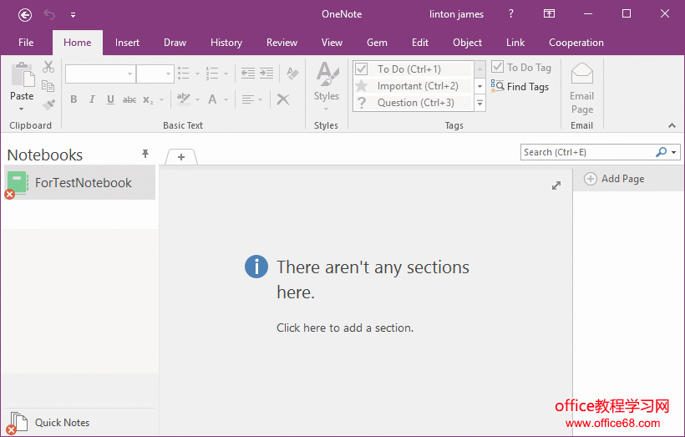Click the 'Click here to add a section' link
The height and width of the screenshot is (437, 685).
click(345, 328)
